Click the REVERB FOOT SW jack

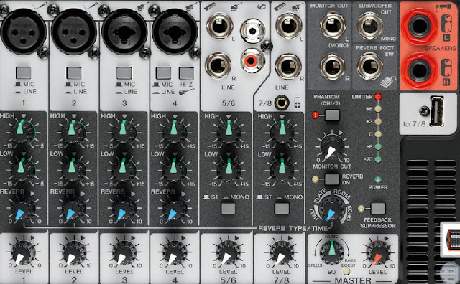(x=369, y=66)
